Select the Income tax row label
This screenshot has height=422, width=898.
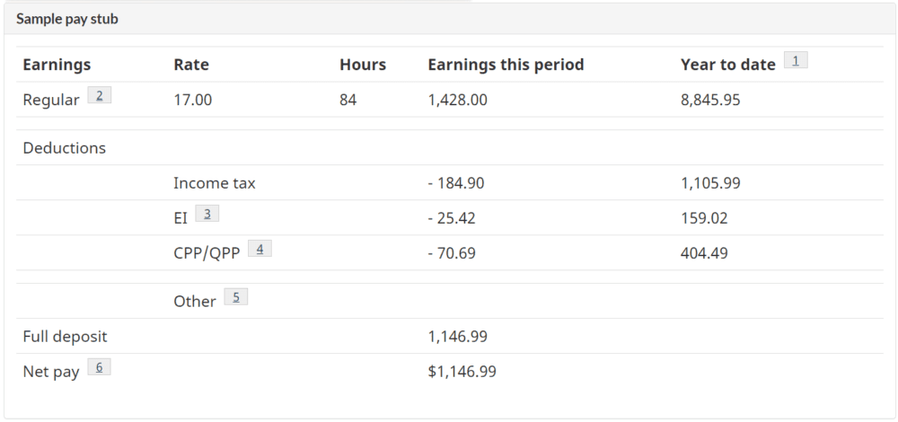(215, 183)
